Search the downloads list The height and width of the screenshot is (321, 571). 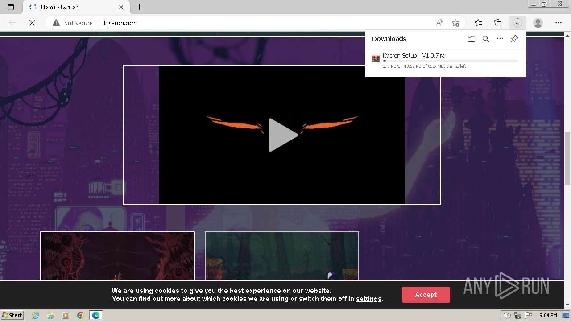pos(486,39)
